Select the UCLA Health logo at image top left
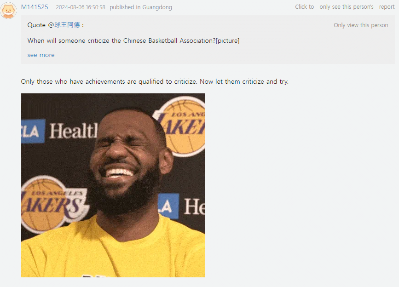The height and width of the screenshot is (287, 399). (59, 131)
